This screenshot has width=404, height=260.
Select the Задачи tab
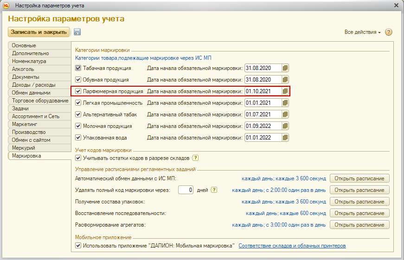click(x=40, y=108)
